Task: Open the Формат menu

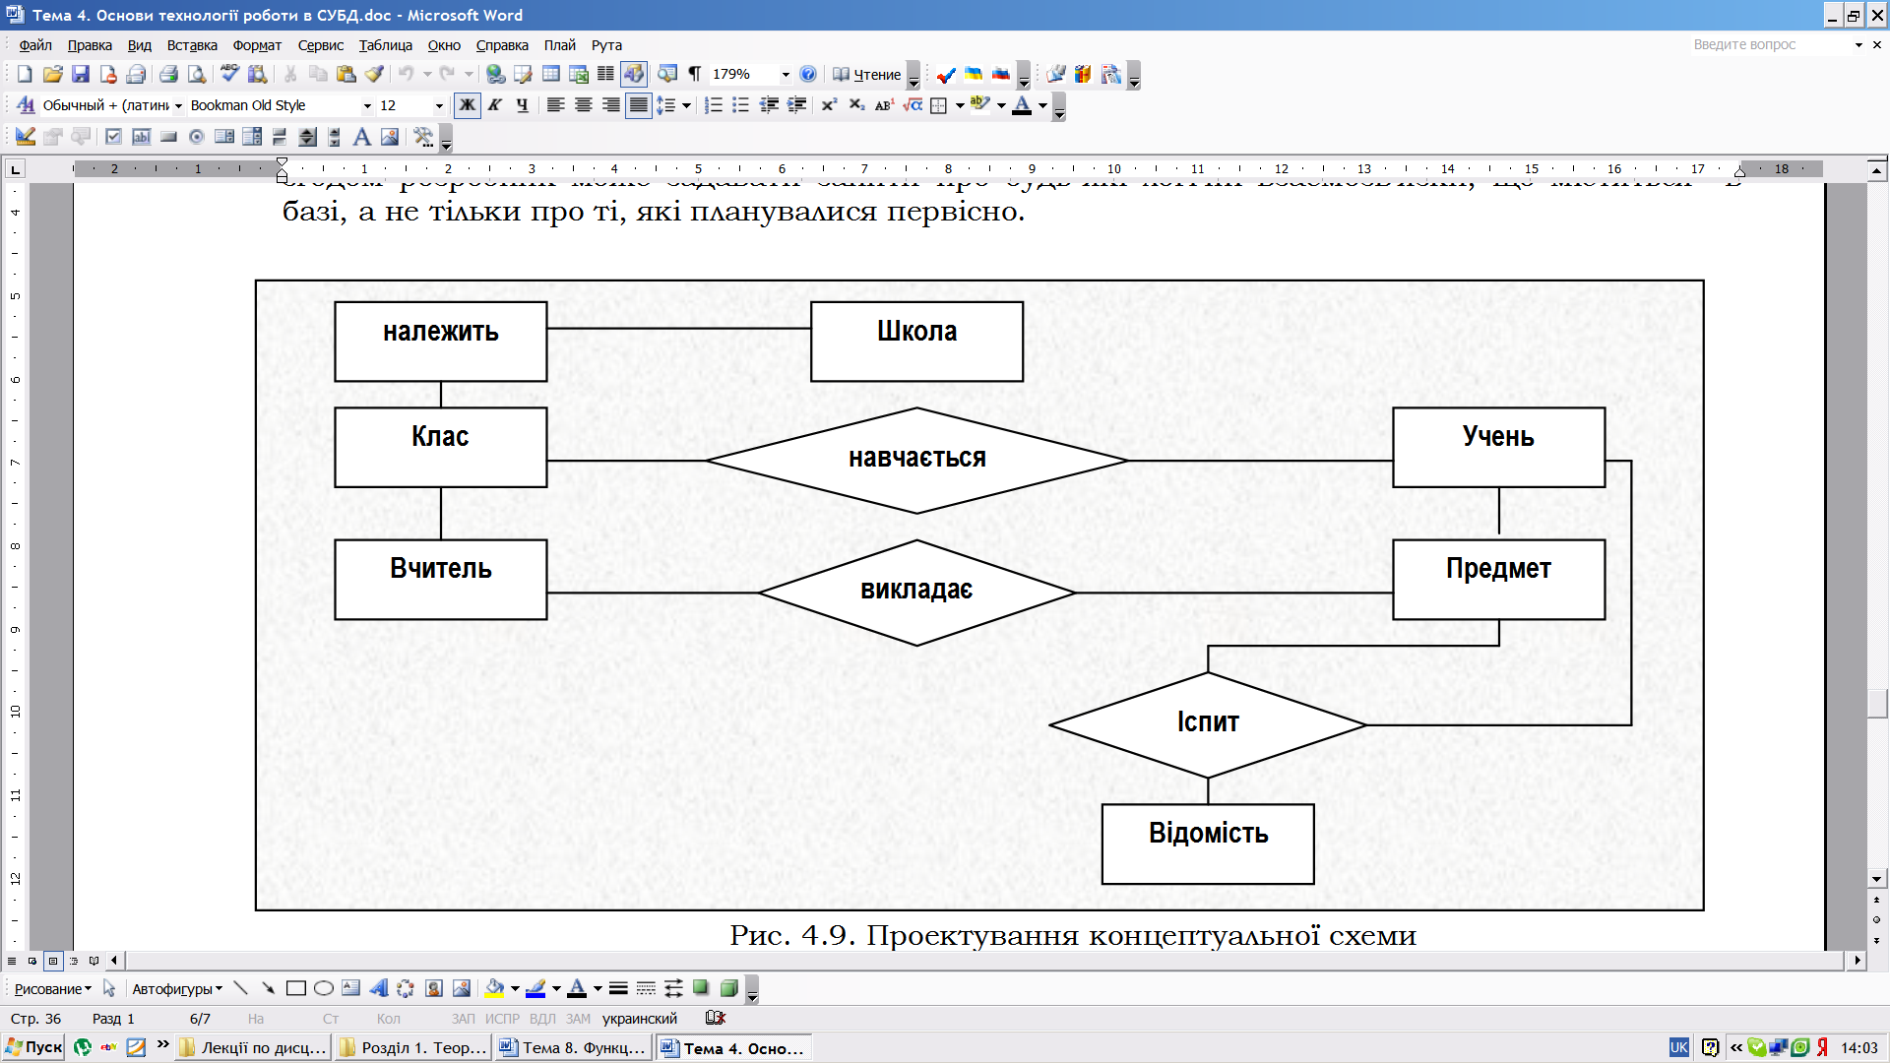Action: click(257, 45)
